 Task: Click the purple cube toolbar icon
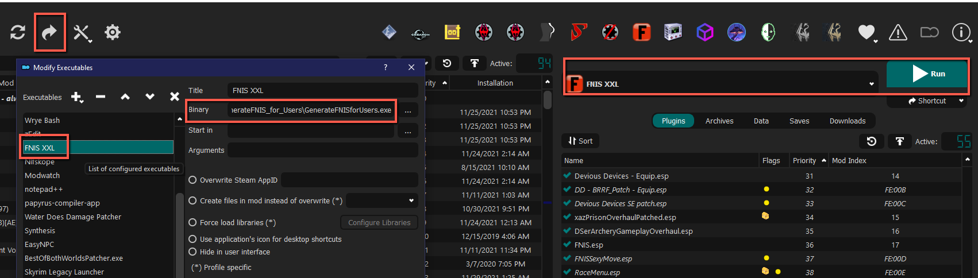[x=705, y=32]
